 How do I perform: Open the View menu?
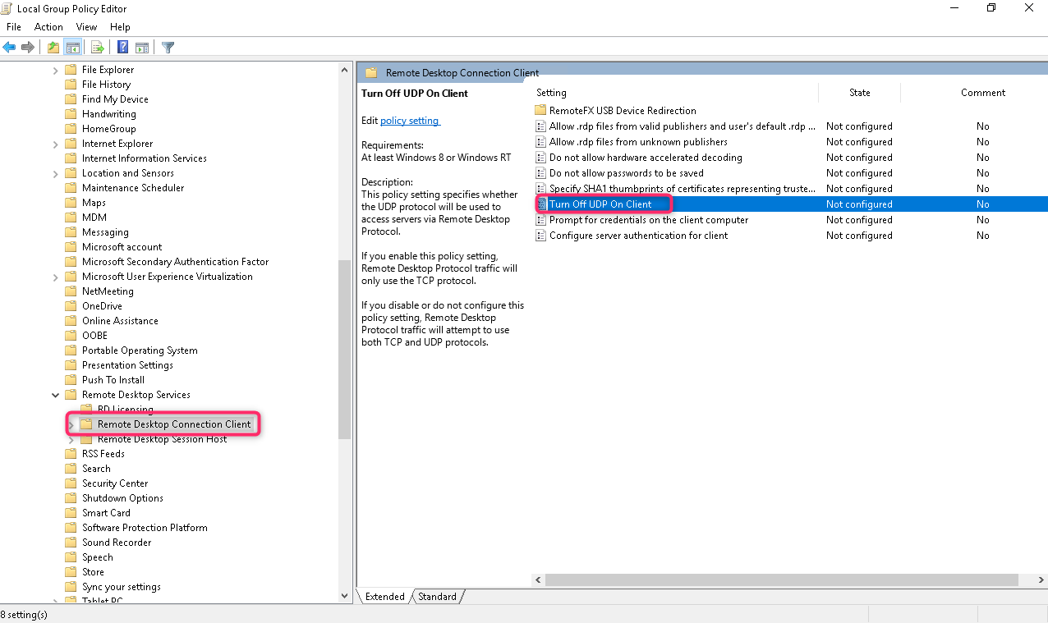pos(86,26)
